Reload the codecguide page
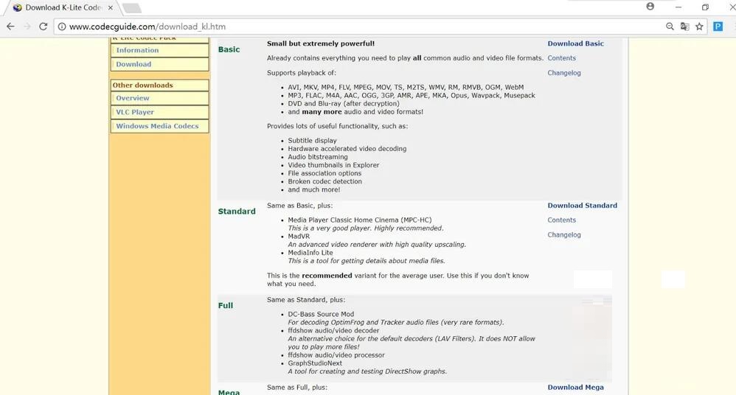This screenshot has width=736, height=395. (x=44, y=27)
